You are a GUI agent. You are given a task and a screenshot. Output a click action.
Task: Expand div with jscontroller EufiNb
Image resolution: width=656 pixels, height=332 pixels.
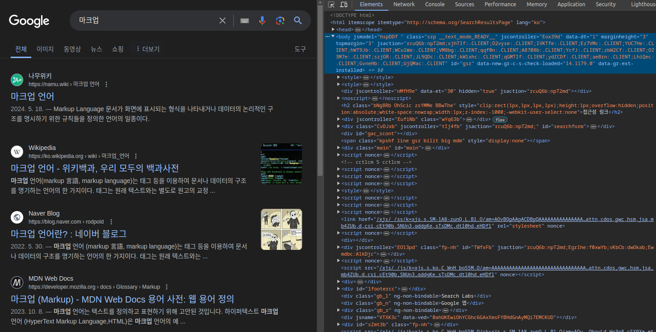[339, 120]
